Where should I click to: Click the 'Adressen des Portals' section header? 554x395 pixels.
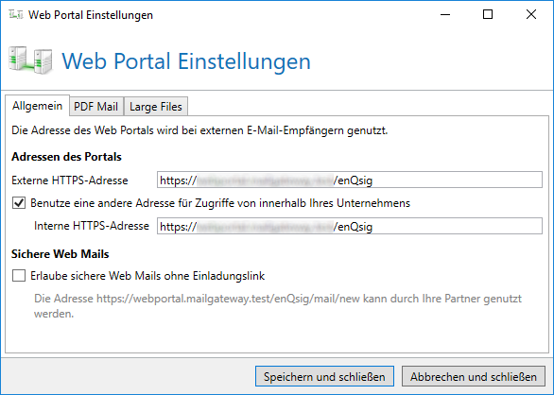tap(66, 157)
